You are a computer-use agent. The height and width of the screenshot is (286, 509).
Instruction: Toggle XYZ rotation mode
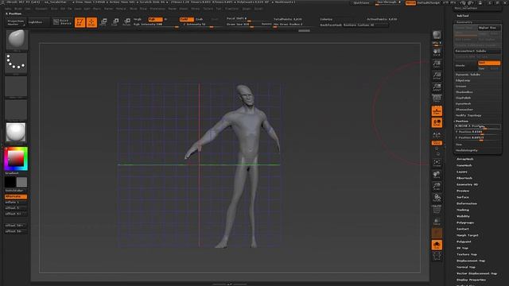point(437,143)
